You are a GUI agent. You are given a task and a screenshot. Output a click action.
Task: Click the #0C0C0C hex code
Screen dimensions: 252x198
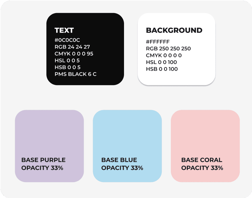(68, 40)
